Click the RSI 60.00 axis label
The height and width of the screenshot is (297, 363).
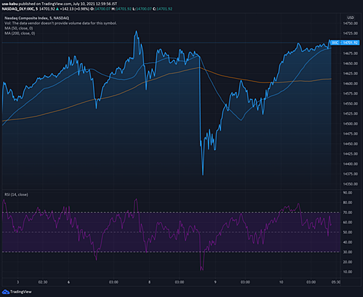(348, 222)
